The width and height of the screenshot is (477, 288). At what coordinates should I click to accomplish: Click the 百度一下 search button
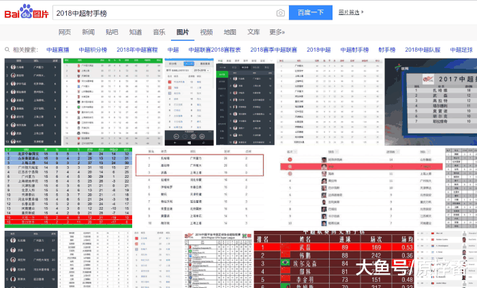(x=311, y=13)
